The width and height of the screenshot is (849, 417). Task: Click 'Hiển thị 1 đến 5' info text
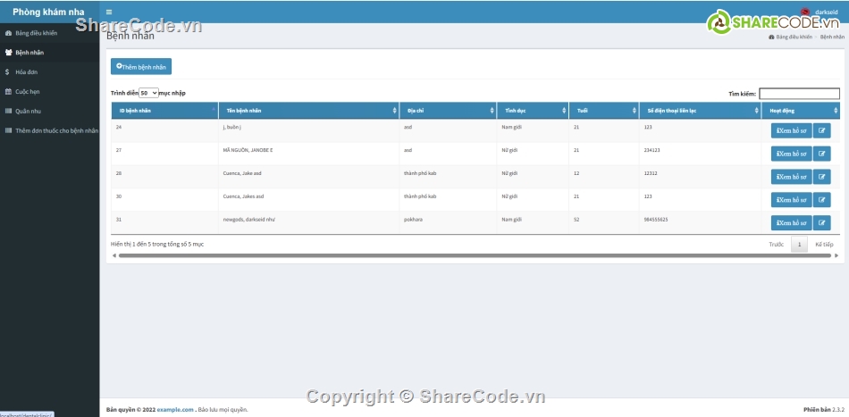[157, 245]
